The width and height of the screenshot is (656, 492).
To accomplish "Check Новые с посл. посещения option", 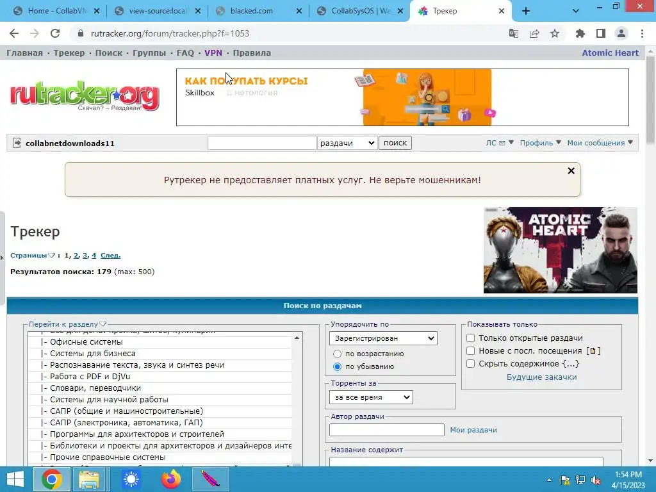I will pos(471,350).
